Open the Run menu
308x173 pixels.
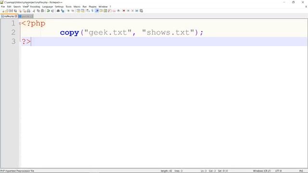(85, 7)
